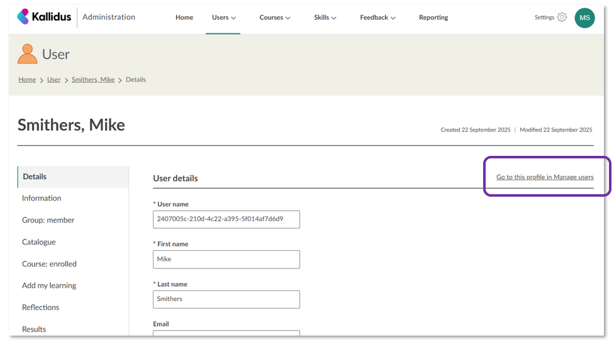This screenshot has height=340, width=614.
Task: Select the Information sidebar tab
Action: (x=42, y=199)
